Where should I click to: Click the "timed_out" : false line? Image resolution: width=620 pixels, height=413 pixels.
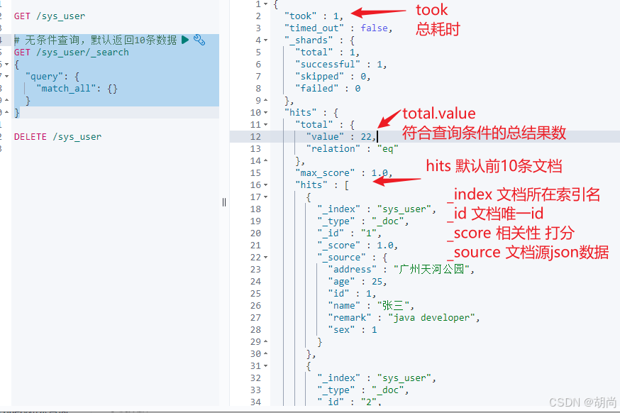point(338,28)
